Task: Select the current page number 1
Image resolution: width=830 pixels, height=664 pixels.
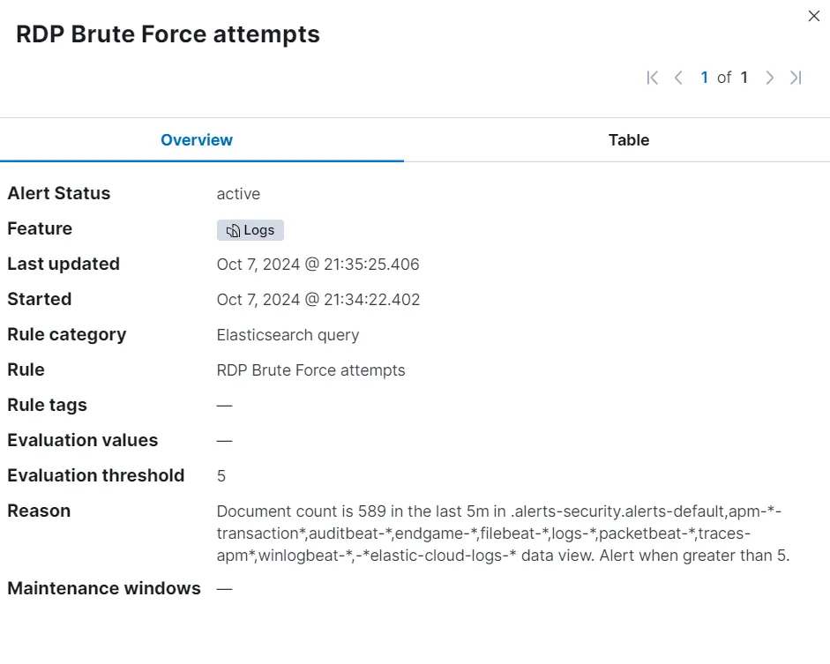Action: tap(705, 78)
